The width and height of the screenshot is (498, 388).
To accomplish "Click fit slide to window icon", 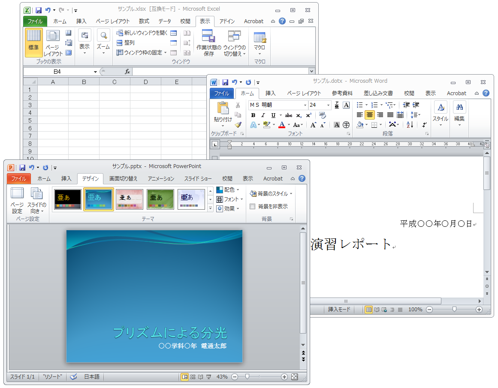I will (294, 376).
